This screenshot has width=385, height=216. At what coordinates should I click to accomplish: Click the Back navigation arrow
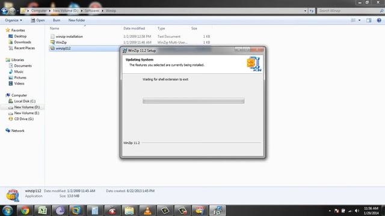pyautogui.click(x=4, y=11)
